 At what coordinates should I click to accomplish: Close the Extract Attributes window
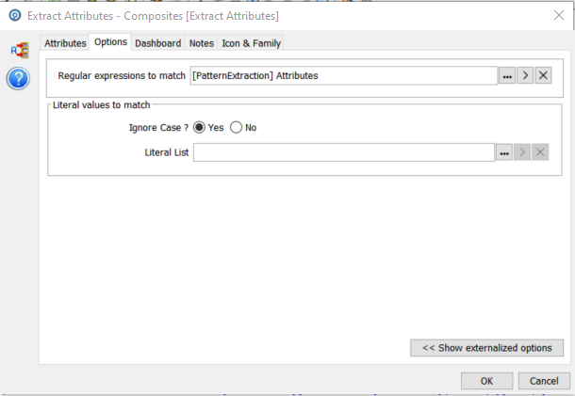click(559, 15)
